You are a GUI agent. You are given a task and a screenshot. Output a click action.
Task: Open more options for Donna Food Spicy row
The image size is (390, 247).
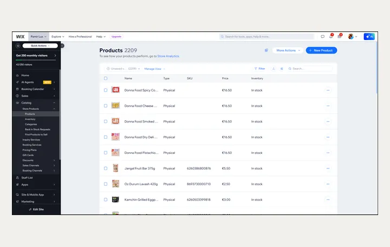coord(328,90)
